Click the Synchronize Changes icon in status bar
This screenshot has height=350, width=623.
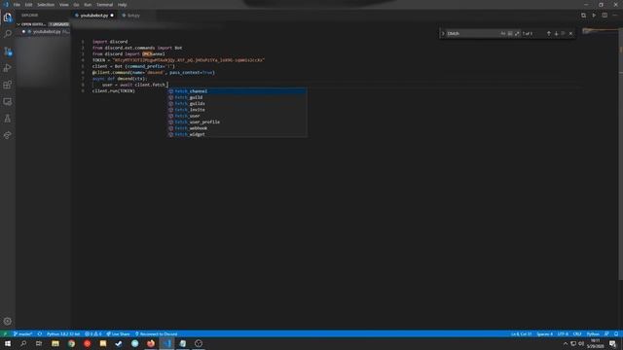pyautogui.click(x=40, y=334)
